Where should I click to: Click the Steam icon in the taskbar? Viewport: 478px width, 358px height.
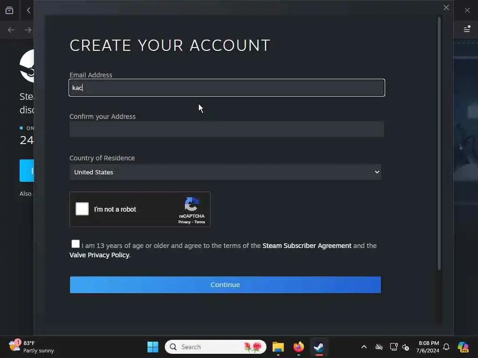pos(319,347)
